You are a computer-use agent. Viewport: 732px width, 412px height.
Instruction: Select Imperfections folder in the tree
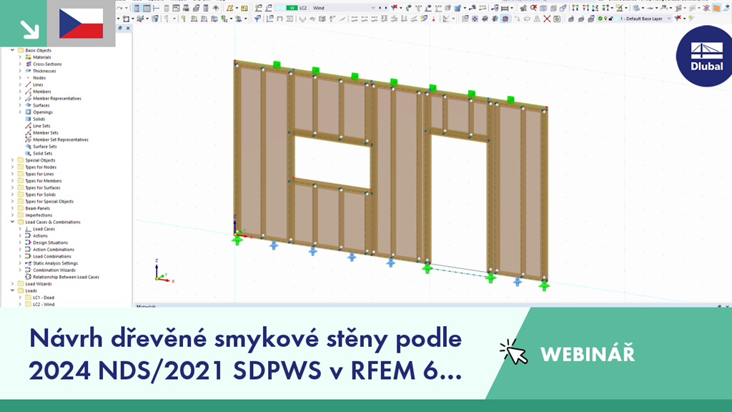[39, 215]
